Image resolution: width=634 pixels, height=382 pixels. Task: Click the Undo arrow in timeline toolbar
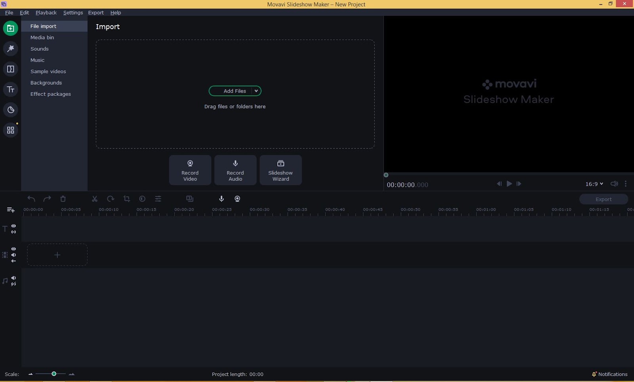[31, 199]
